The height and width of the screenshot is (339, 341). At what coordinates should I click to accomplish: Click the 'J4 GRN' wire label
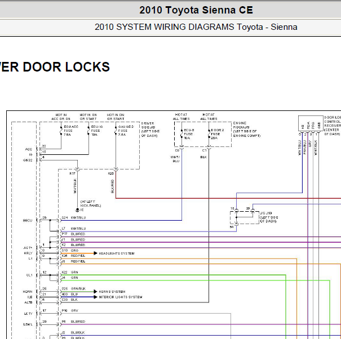(70, 278)
